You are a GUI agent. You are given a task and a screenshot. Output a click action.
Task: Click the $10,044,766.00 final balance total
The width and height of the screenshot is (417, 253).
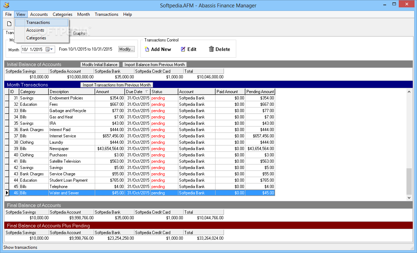[210, 218]
